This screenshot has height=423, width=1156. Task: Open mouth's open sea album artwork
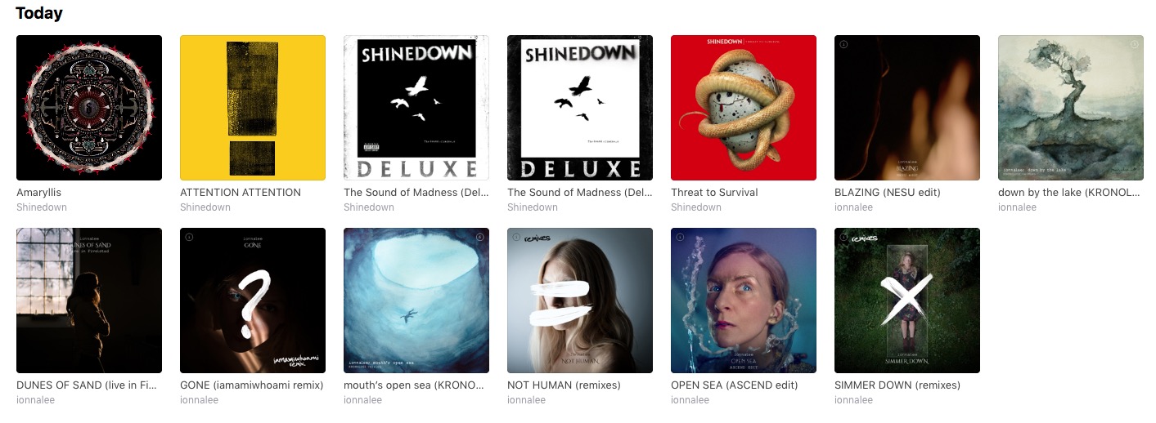[x=416, y=301]
